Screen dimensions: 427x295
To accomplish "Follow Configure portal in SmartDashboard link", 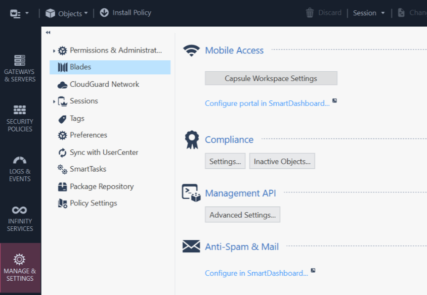I will coord(267,103).
